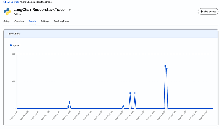The width and height of the screenshot is (220, 129).
Task: Click LangChainRudderstackTracer in the breadcrumb
Action: point(37,2)
